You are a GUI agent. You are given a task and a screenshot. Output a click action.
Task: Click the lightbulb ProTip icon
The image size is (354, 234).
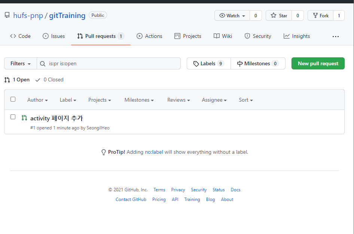tap(103, 152)
